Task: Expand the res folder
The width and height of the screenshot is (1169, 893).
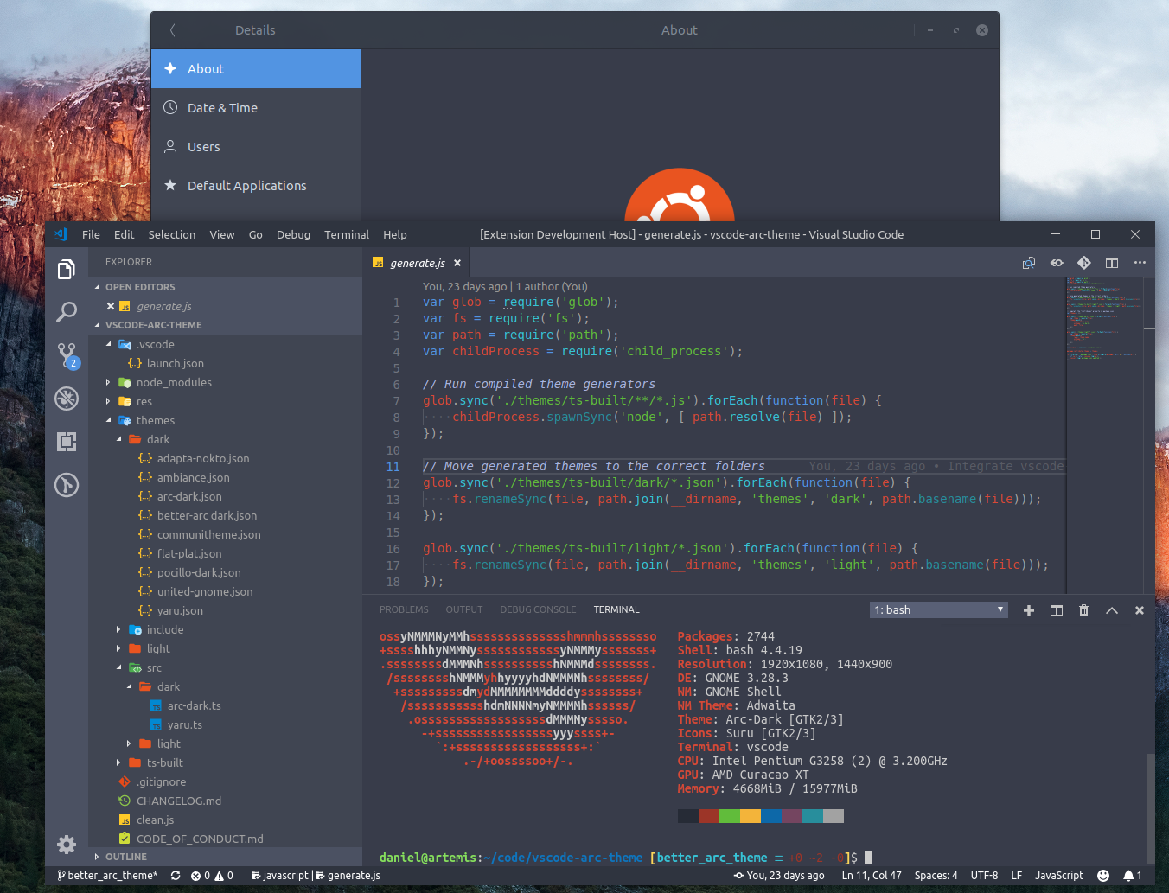Action: coord(226,401)
